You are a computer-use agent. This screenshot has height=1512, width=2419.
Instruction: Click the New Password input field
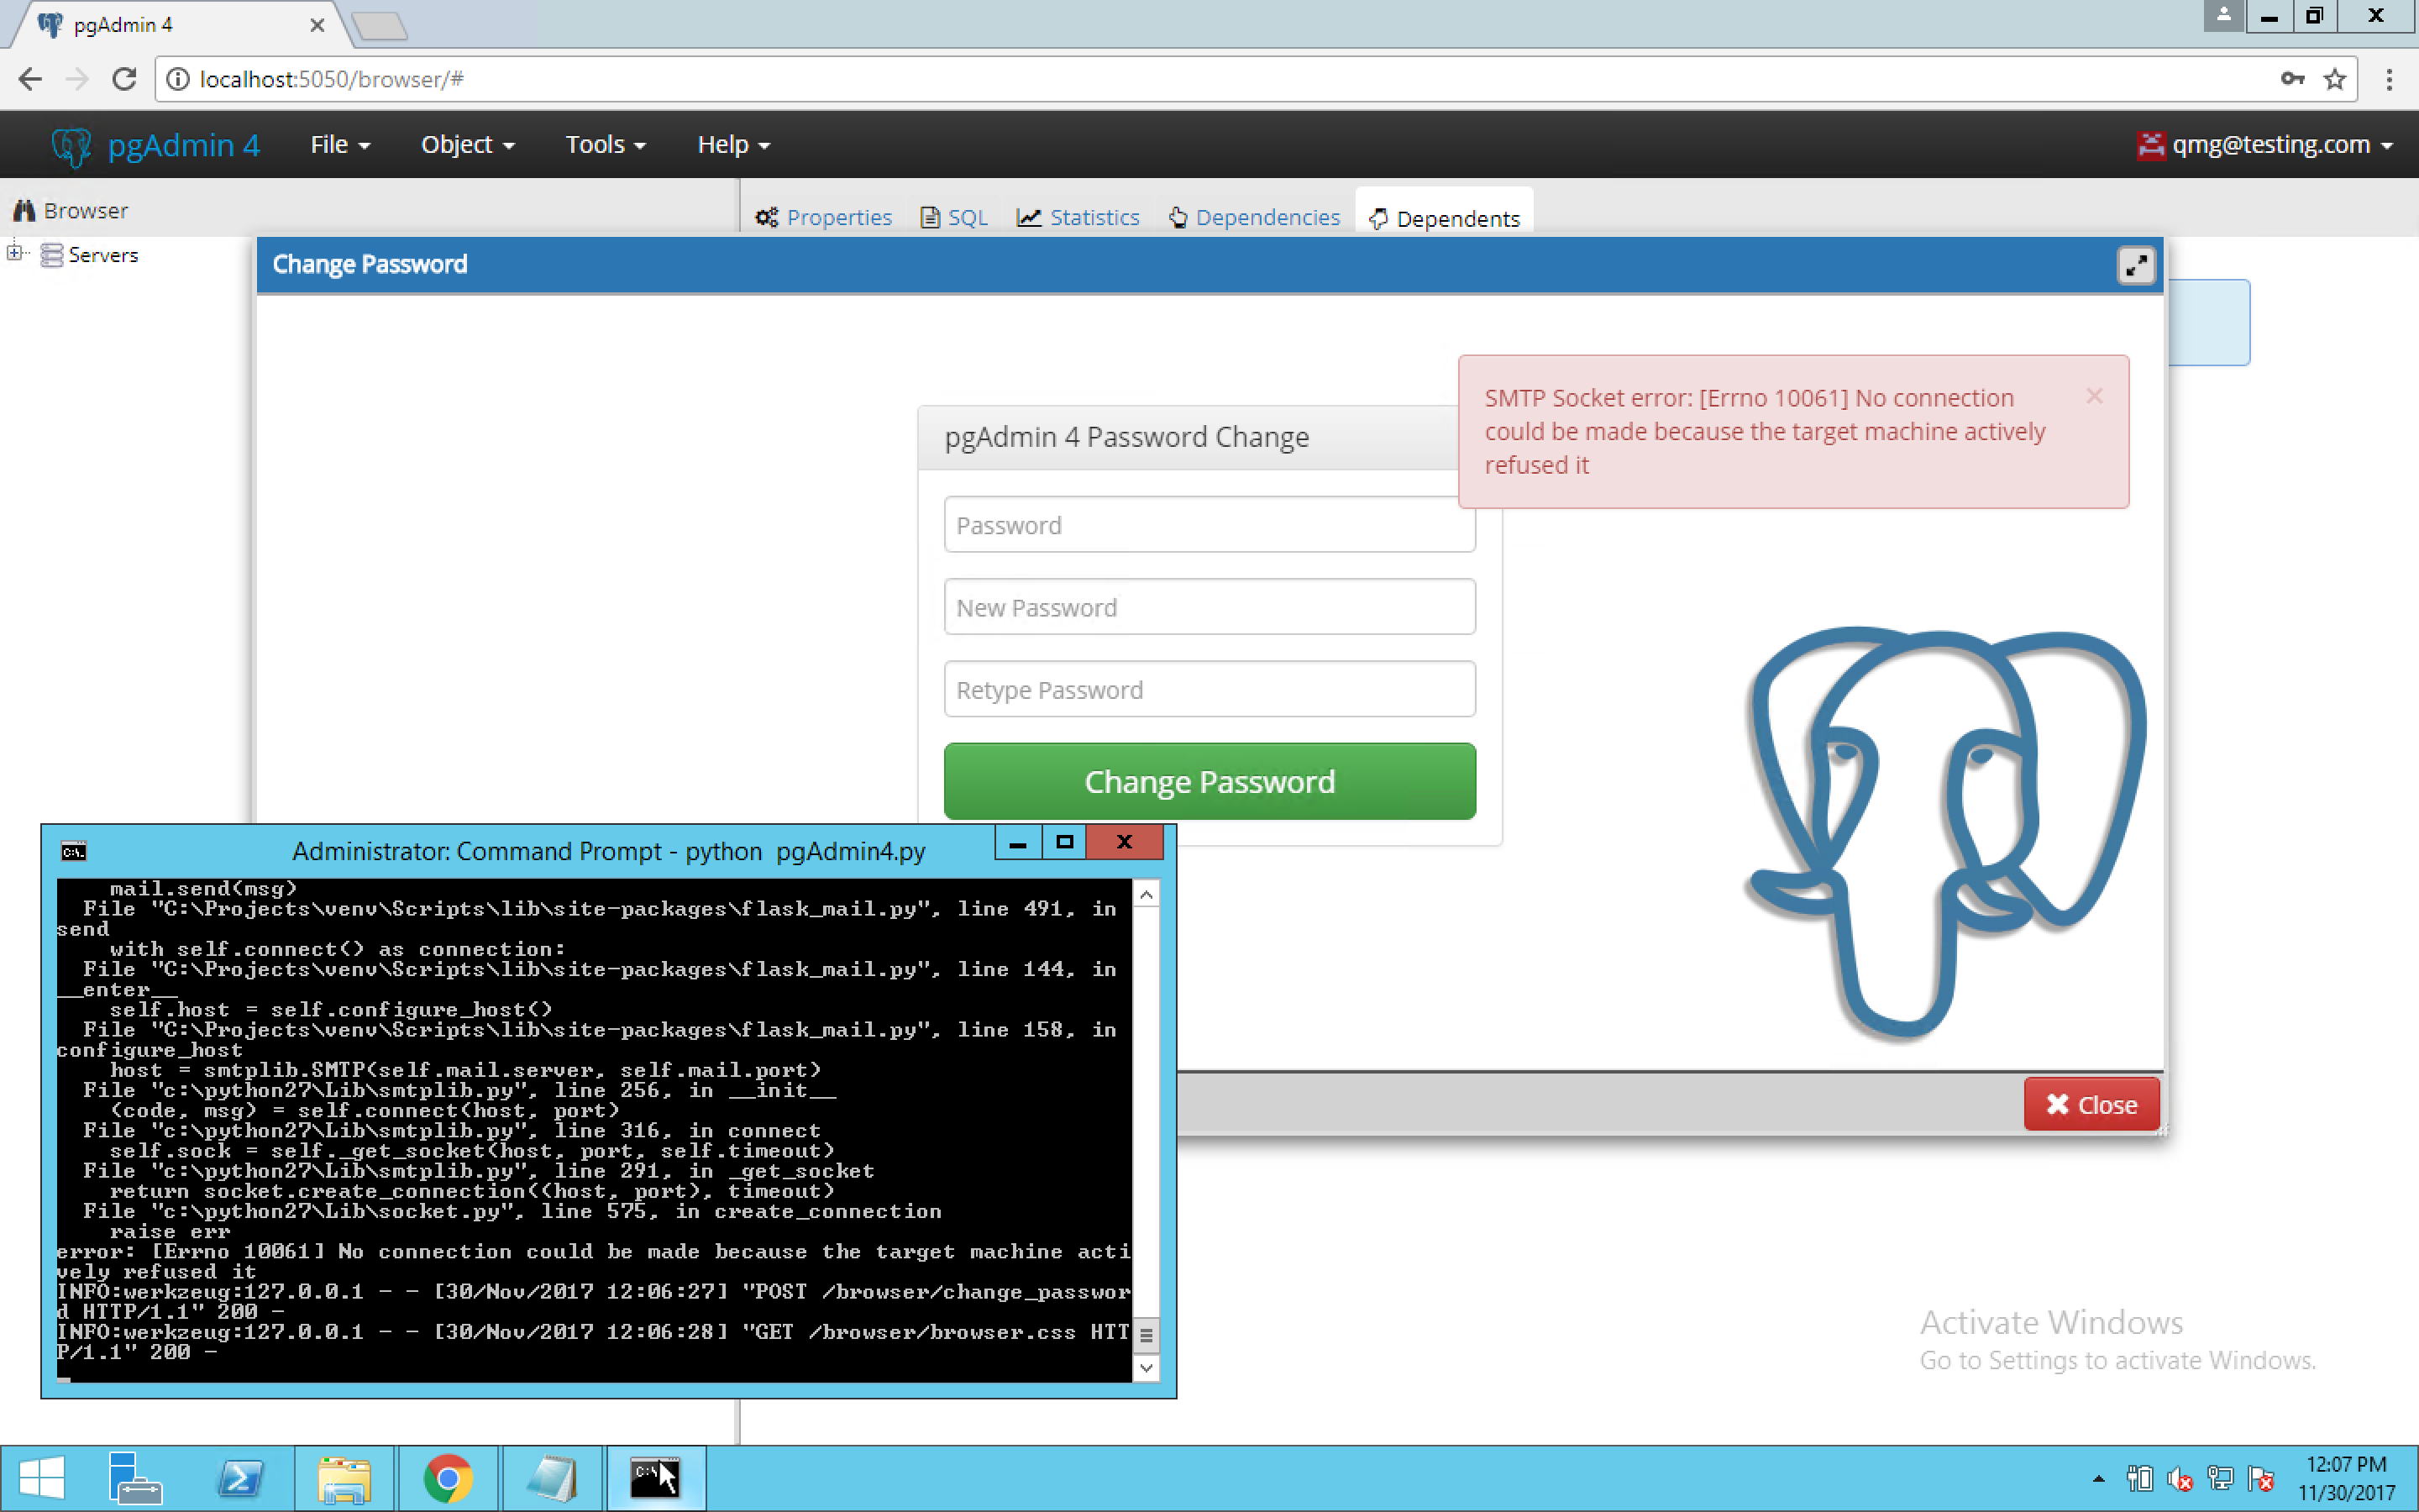[1209, 607]
